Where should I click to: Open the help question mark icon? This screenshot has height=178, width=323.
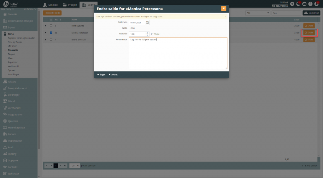click(x=310, y=4)
